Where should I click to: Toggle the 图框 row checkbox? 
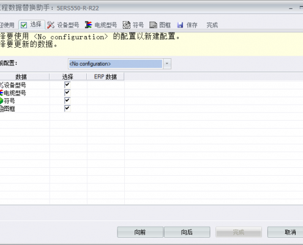(67, 108)
